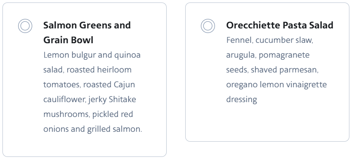Click the 'tomatoes, roasted Cajun' text line
Image resolution: width=356 pixels, height=161 pixels.
(x=89, y=84)
